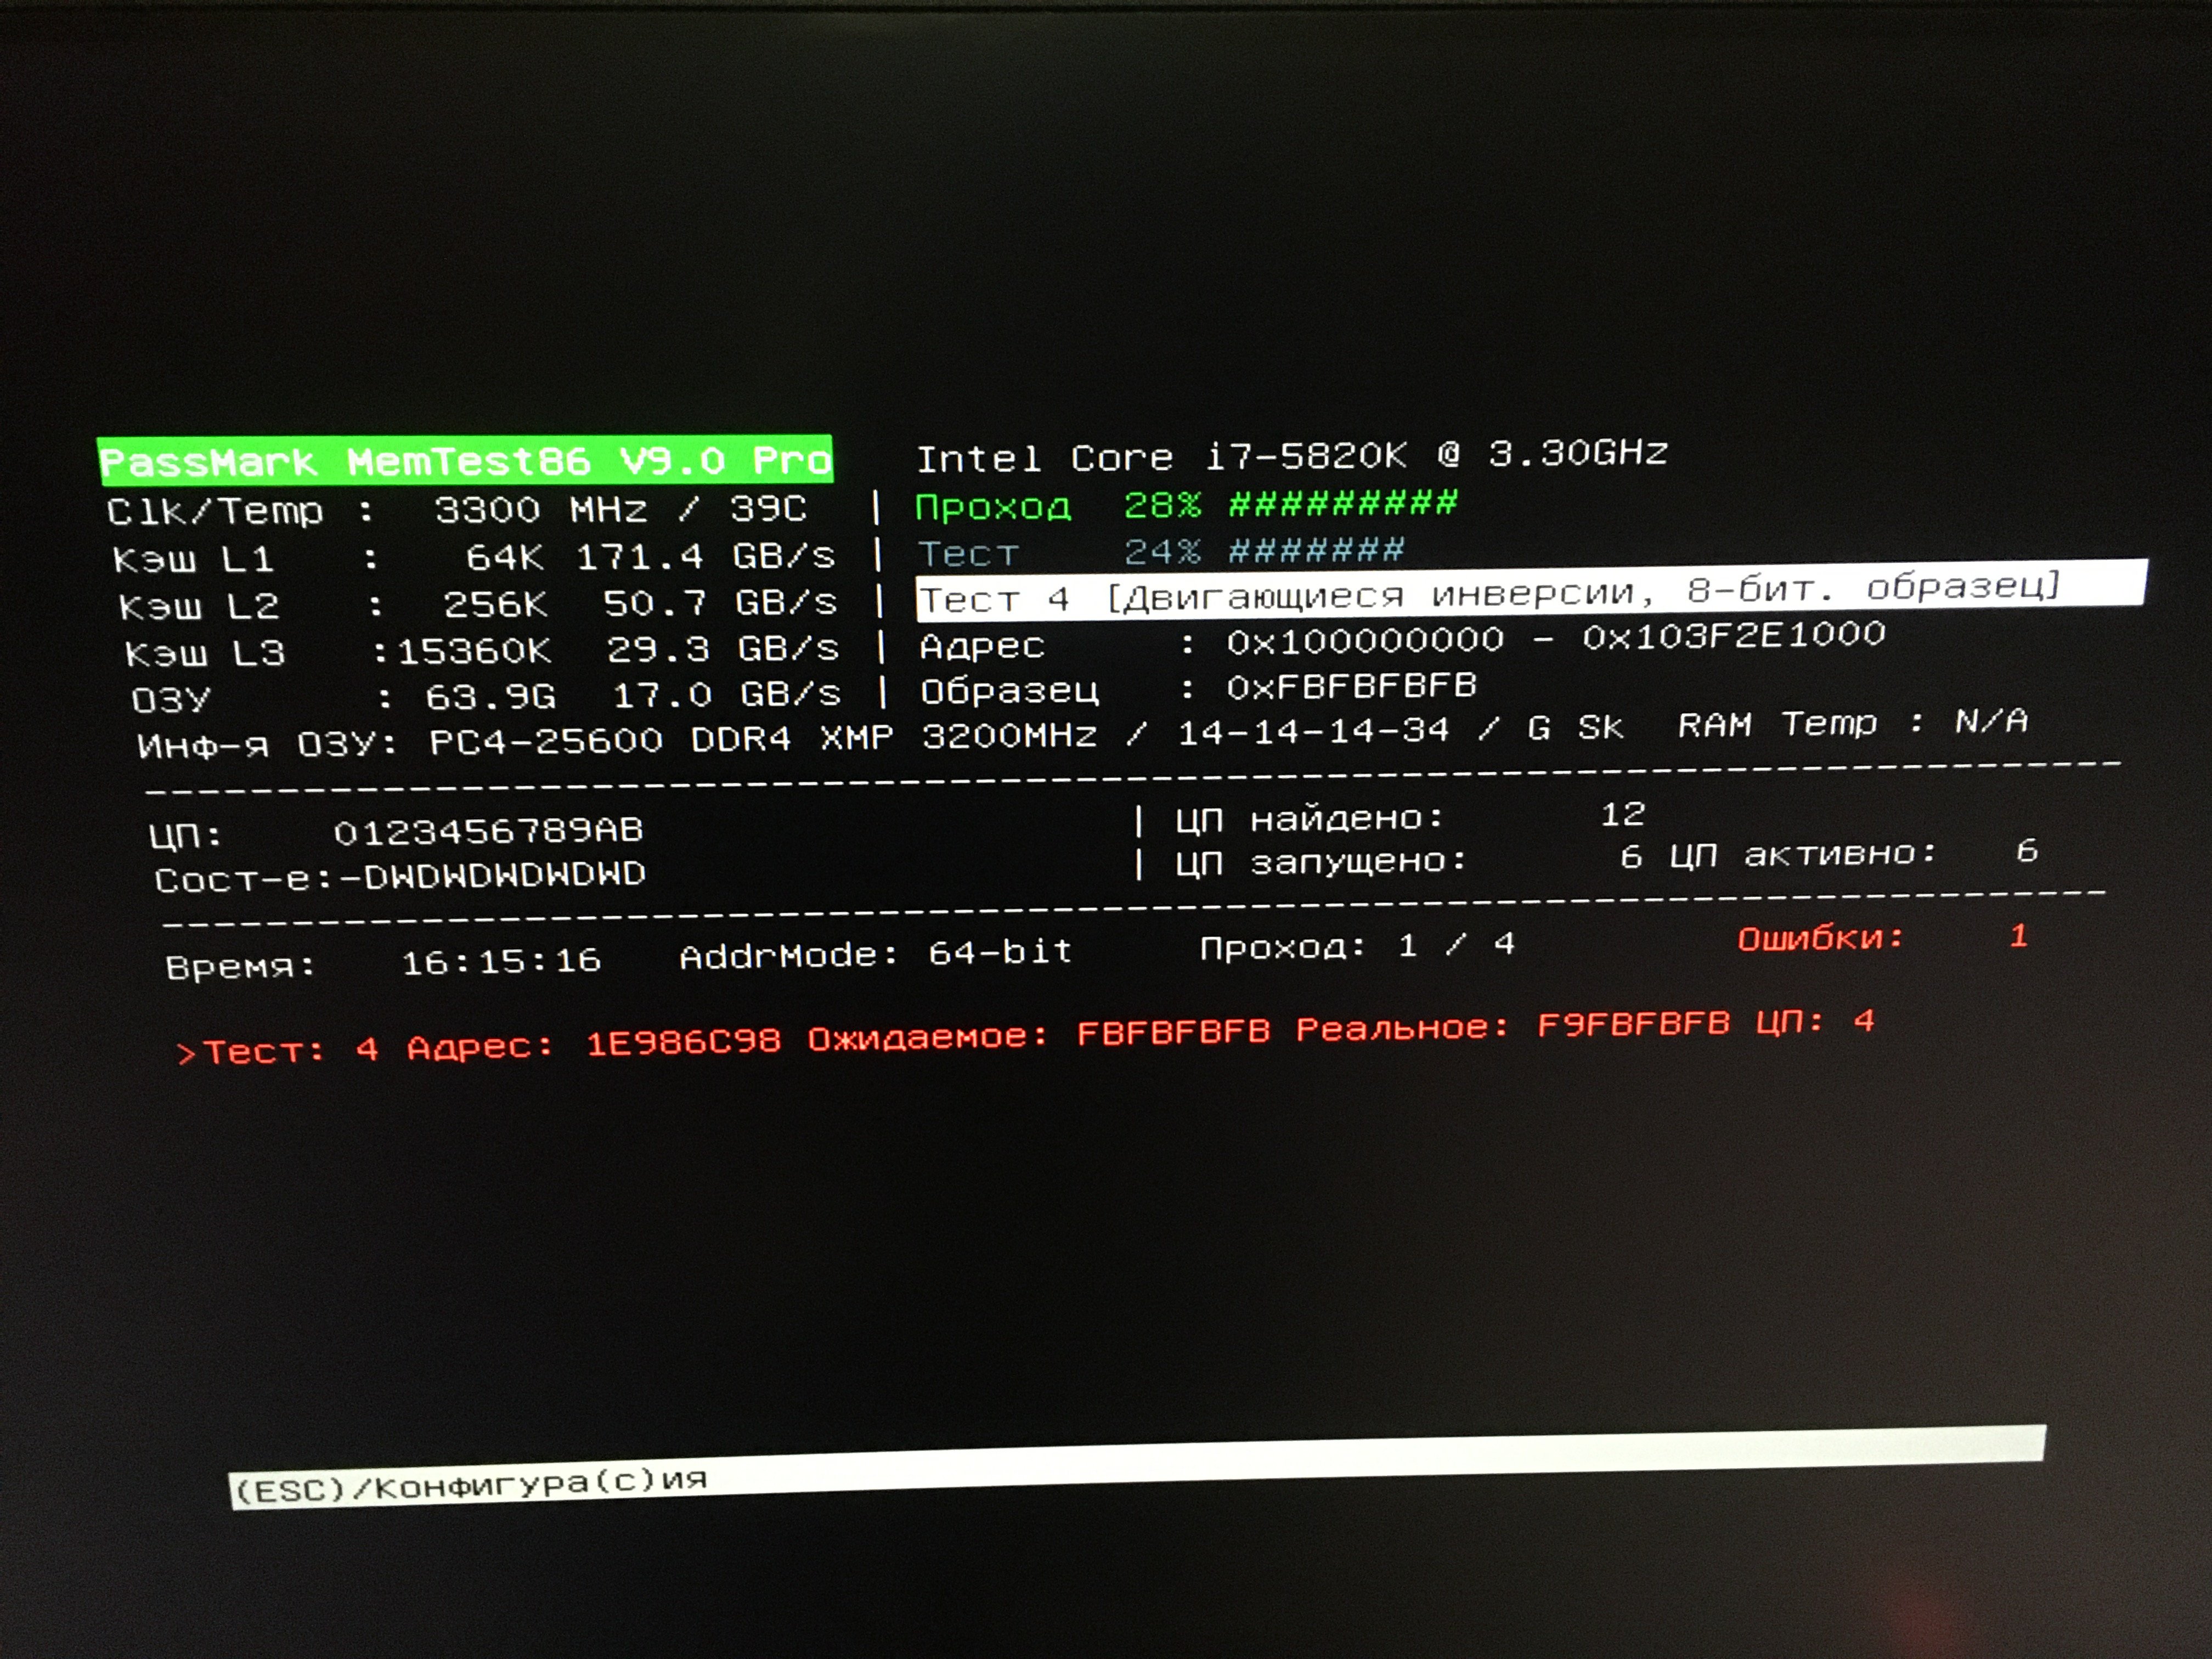Click the PassMark MemTest86 V9.0 Pro title
This screenshot has height=1659, width=2212.
[x=465, y=461]
